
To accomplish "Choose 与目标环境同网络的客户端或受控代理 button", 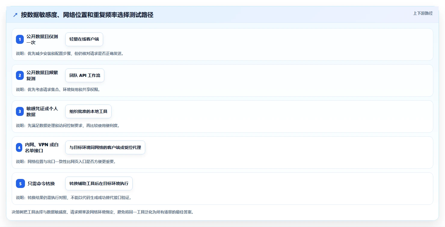I will click(105, 147).
